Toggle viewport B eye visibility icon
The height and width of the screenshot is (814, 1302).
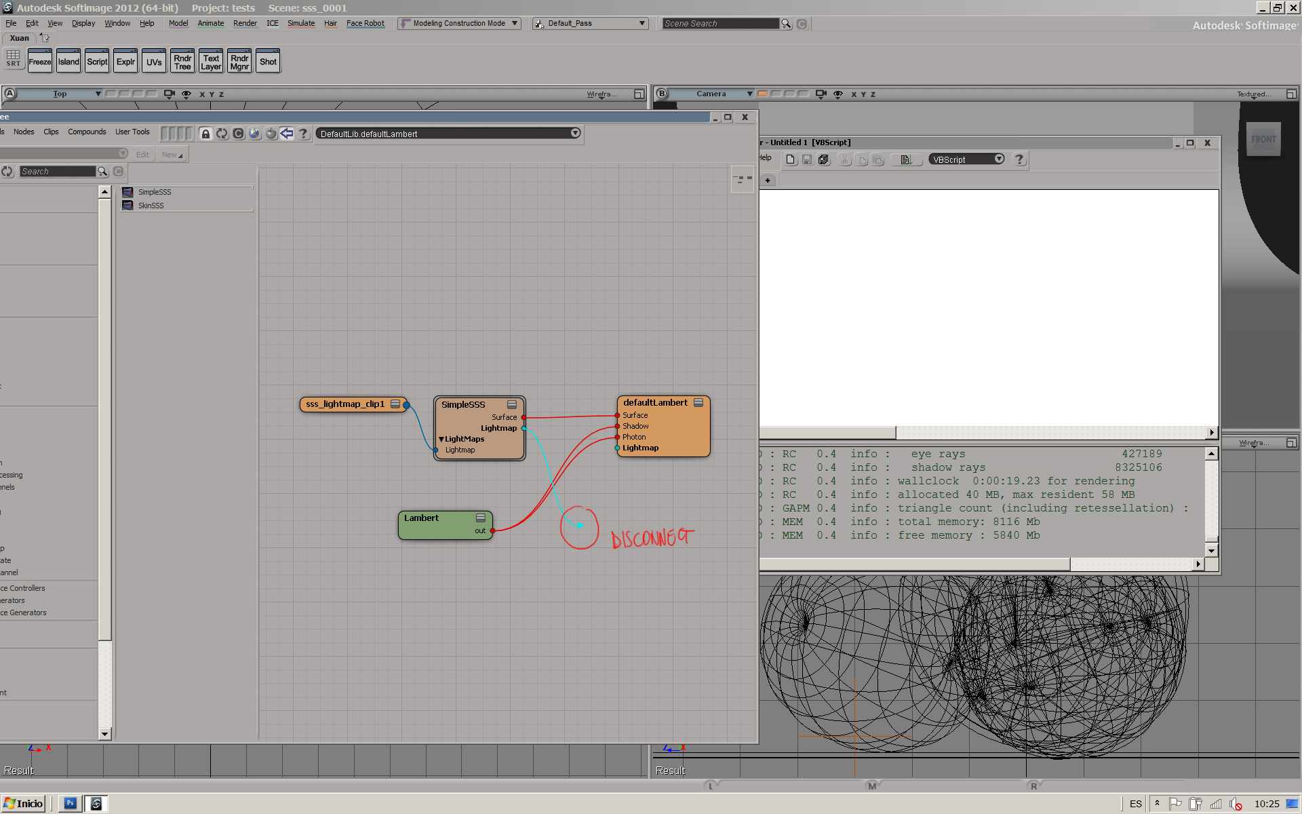(x=838, y=94)
